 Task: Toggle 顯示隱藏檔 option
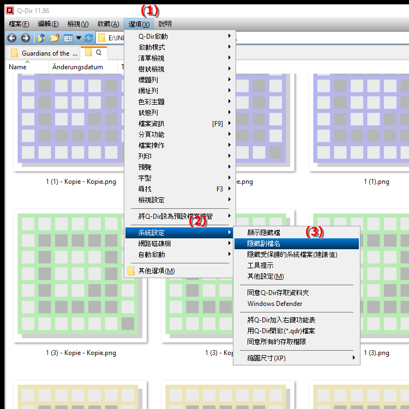point(297,233)
